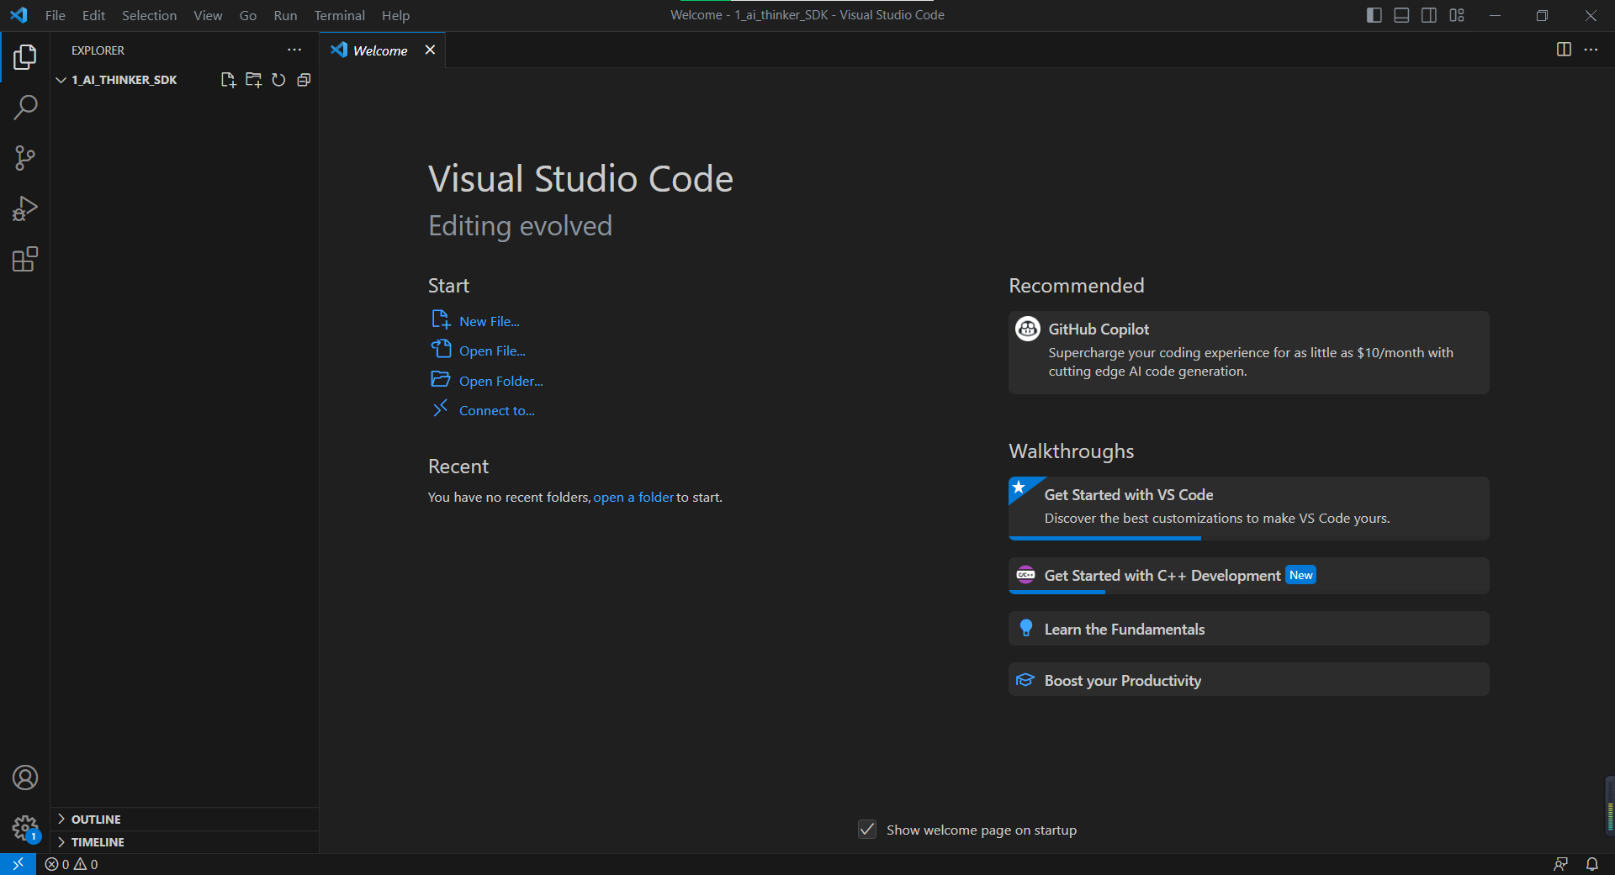The width and height of the screenshot is (1615, 875).
Task: Open the Accounts icon in activity bar
Action: click(x=25, y=777)
